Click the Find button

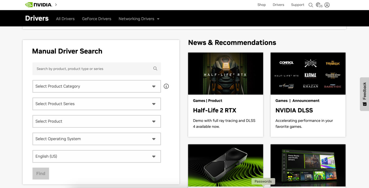coord(41,174)
